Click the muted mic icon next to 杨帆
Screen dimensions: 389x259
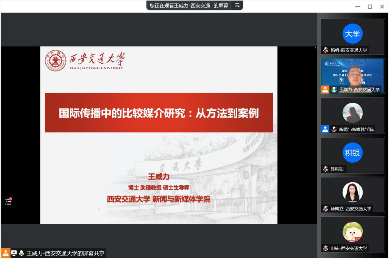(x=326, y=50)
